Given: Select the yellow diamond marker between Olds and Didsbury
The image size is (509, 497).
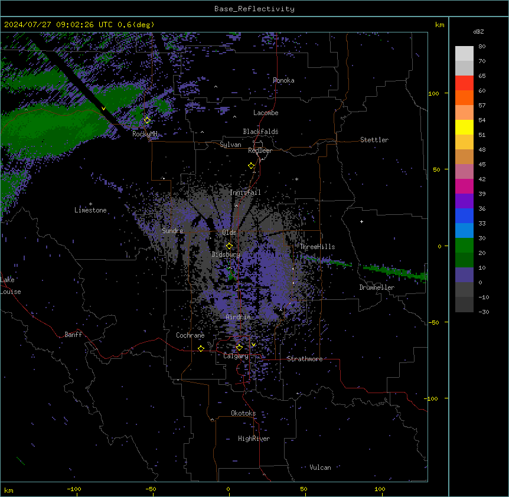Looking at the screenshot, I should 229,246.
